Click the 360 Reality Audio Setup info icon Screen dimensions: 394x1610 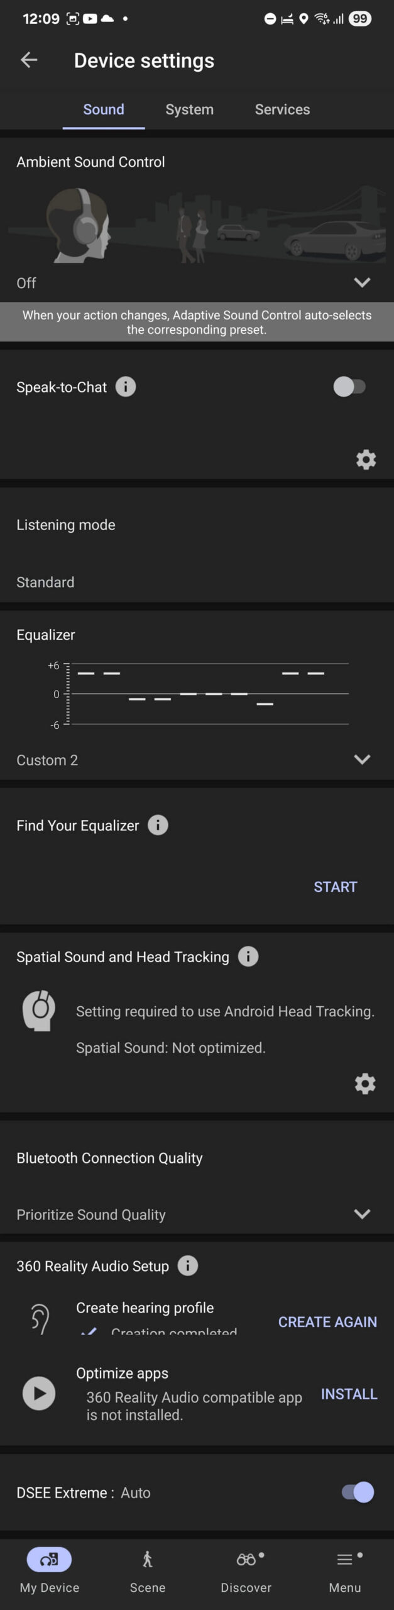pos(187,1266)
